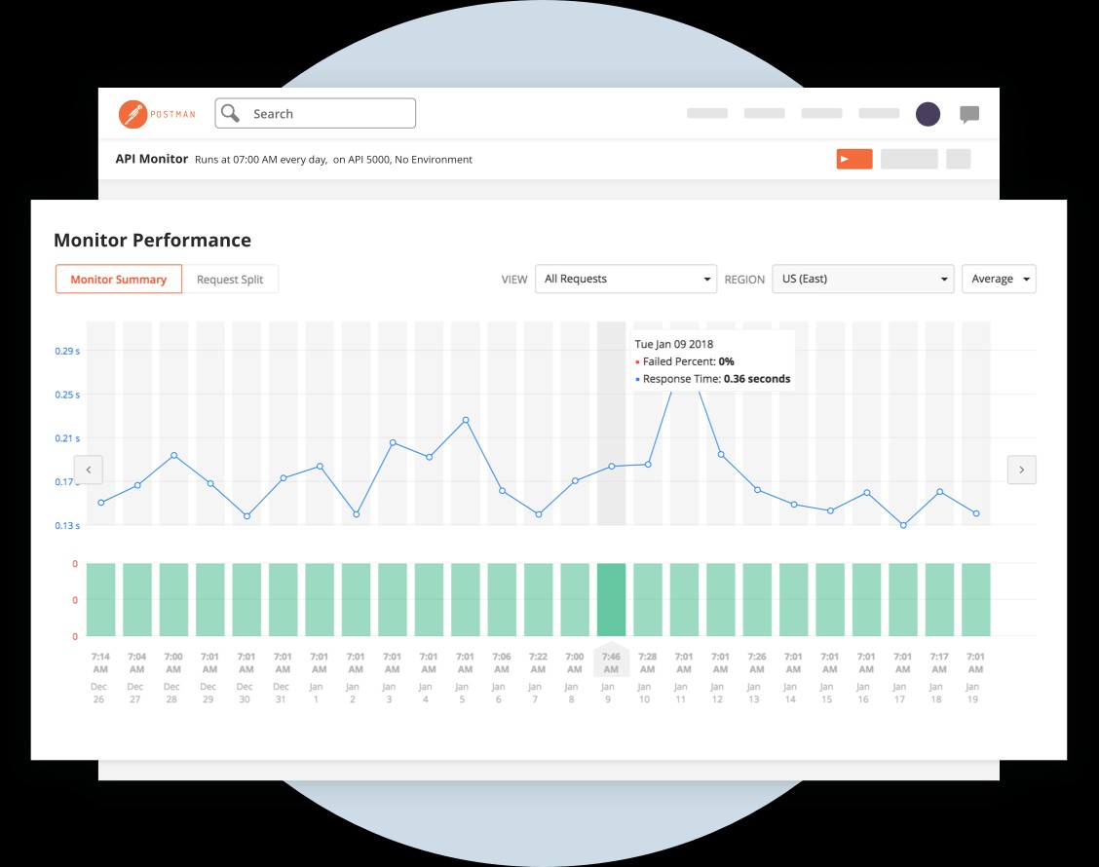Click the wide gray button next to run
This screenshot has width=1099, height=867.
[908, 159]
